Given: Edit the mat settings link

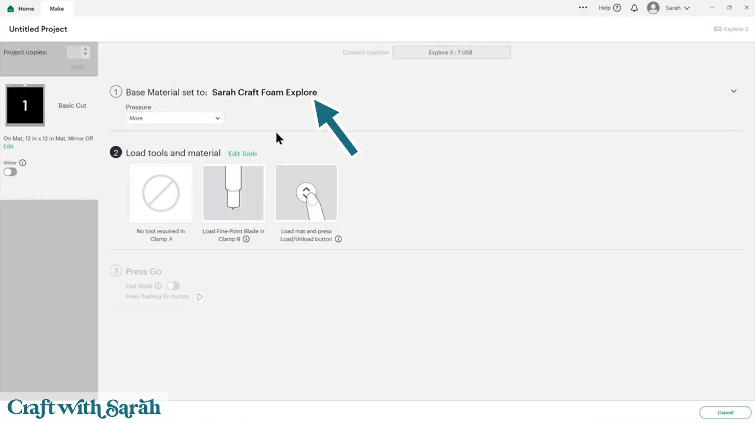Looking at the screenshot, I should pos(9,147).
